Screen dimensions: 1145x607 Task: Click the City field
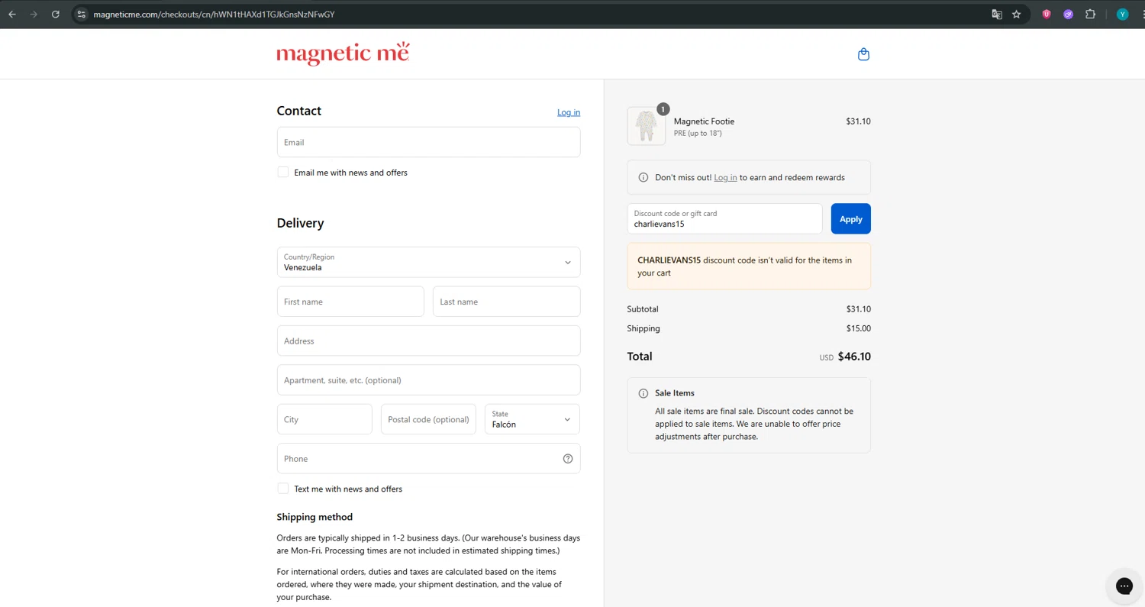324,419
